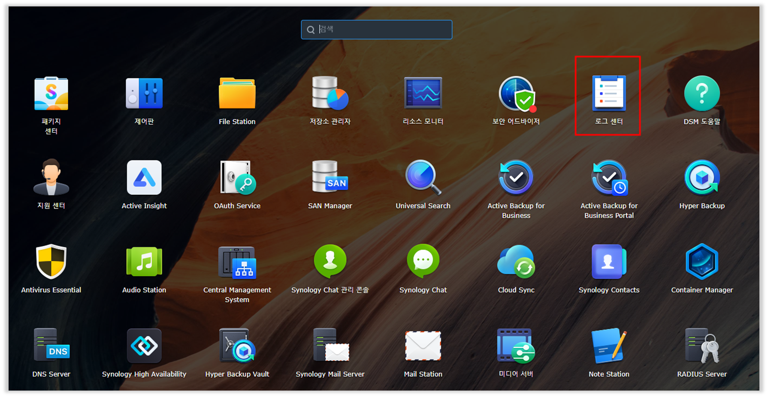Launch Hyper Backup
This screenshot has height=397, width=768.
(x=702, y=177)
